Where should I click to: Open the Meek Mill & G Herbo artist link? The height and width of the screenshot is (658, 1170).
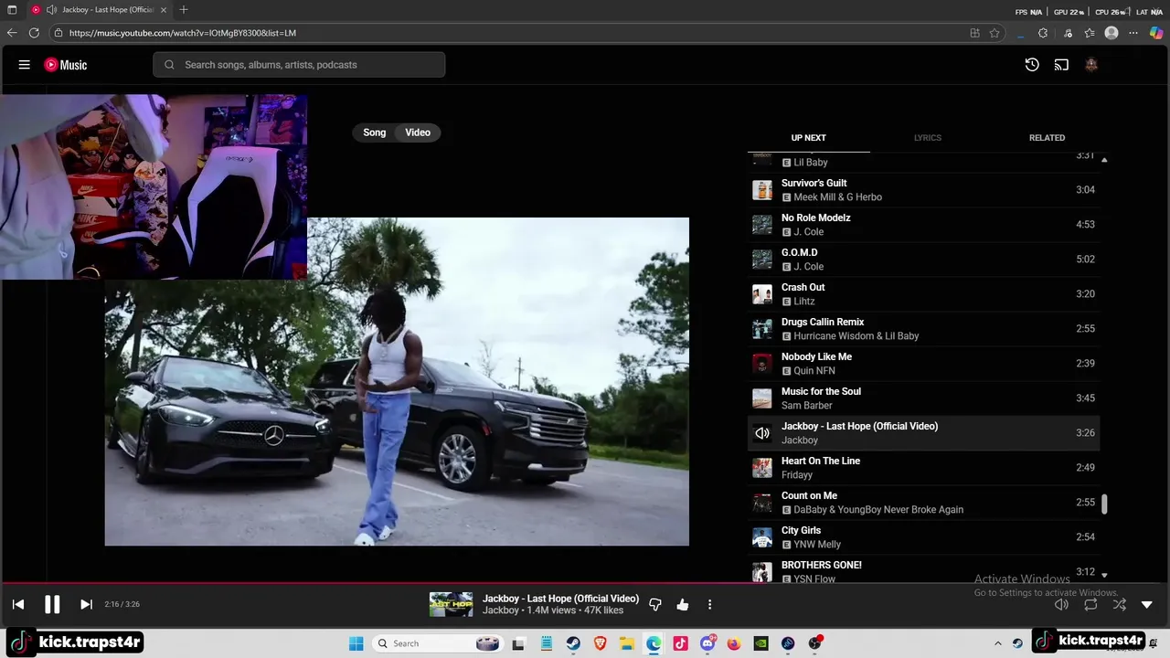[x=837, y=197]
